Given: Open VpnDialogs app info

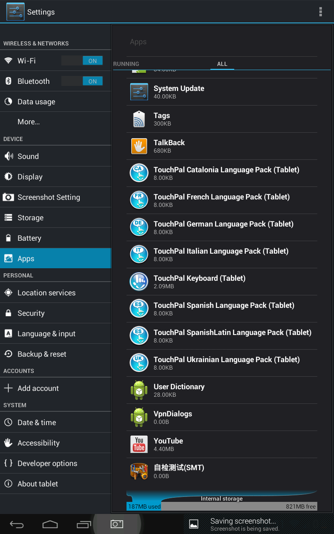Looking at the screenshot, I should coord(222,417).
